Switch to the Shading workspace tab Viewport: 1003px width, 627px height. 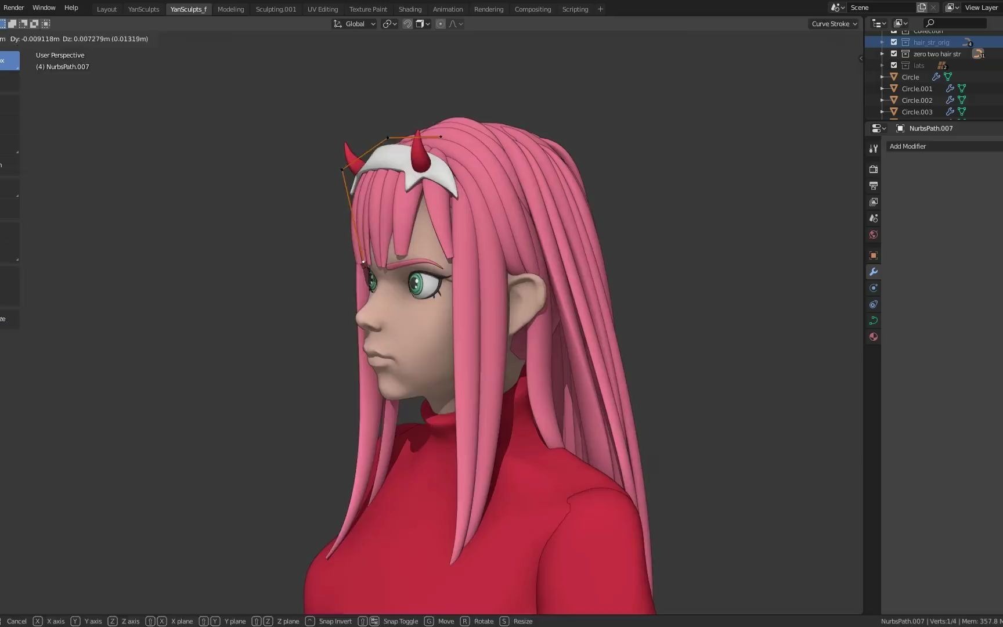pos(410,9)
